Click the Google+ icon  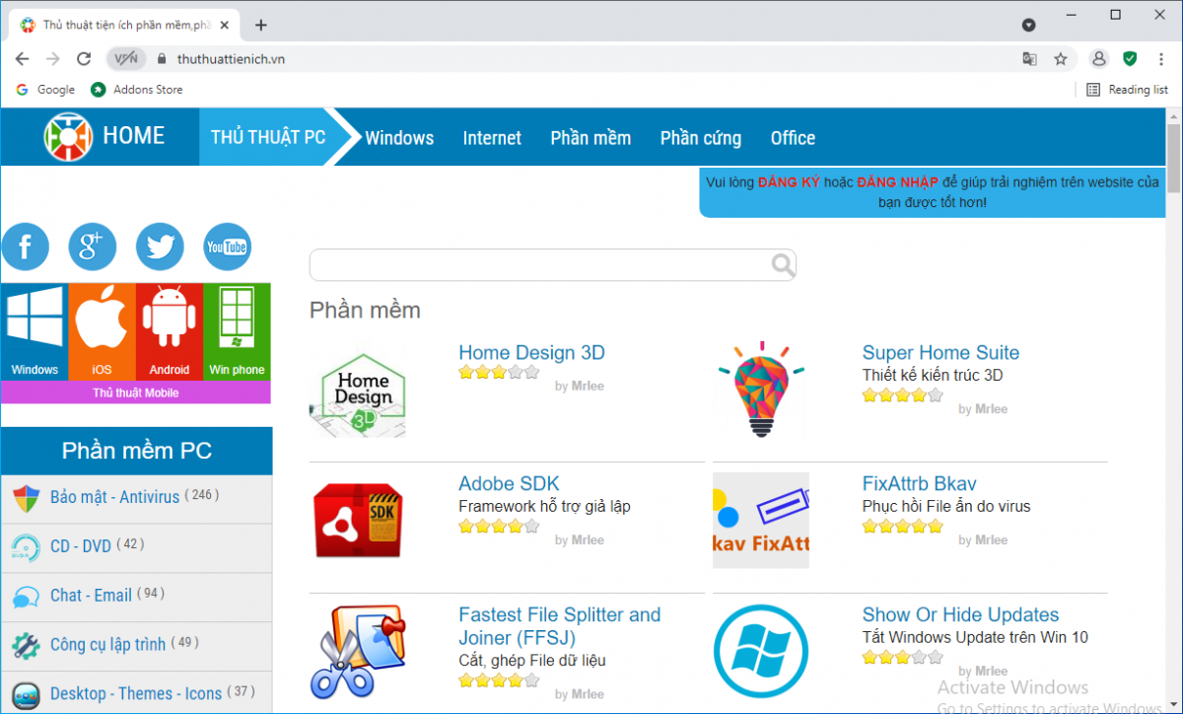(x=92, y=247)
